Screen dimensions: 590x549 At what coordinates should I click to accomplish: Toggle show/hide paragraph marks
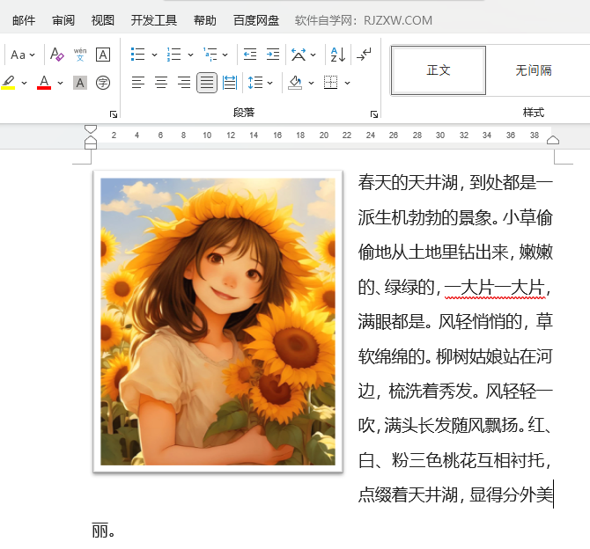[x=364, y=55]
